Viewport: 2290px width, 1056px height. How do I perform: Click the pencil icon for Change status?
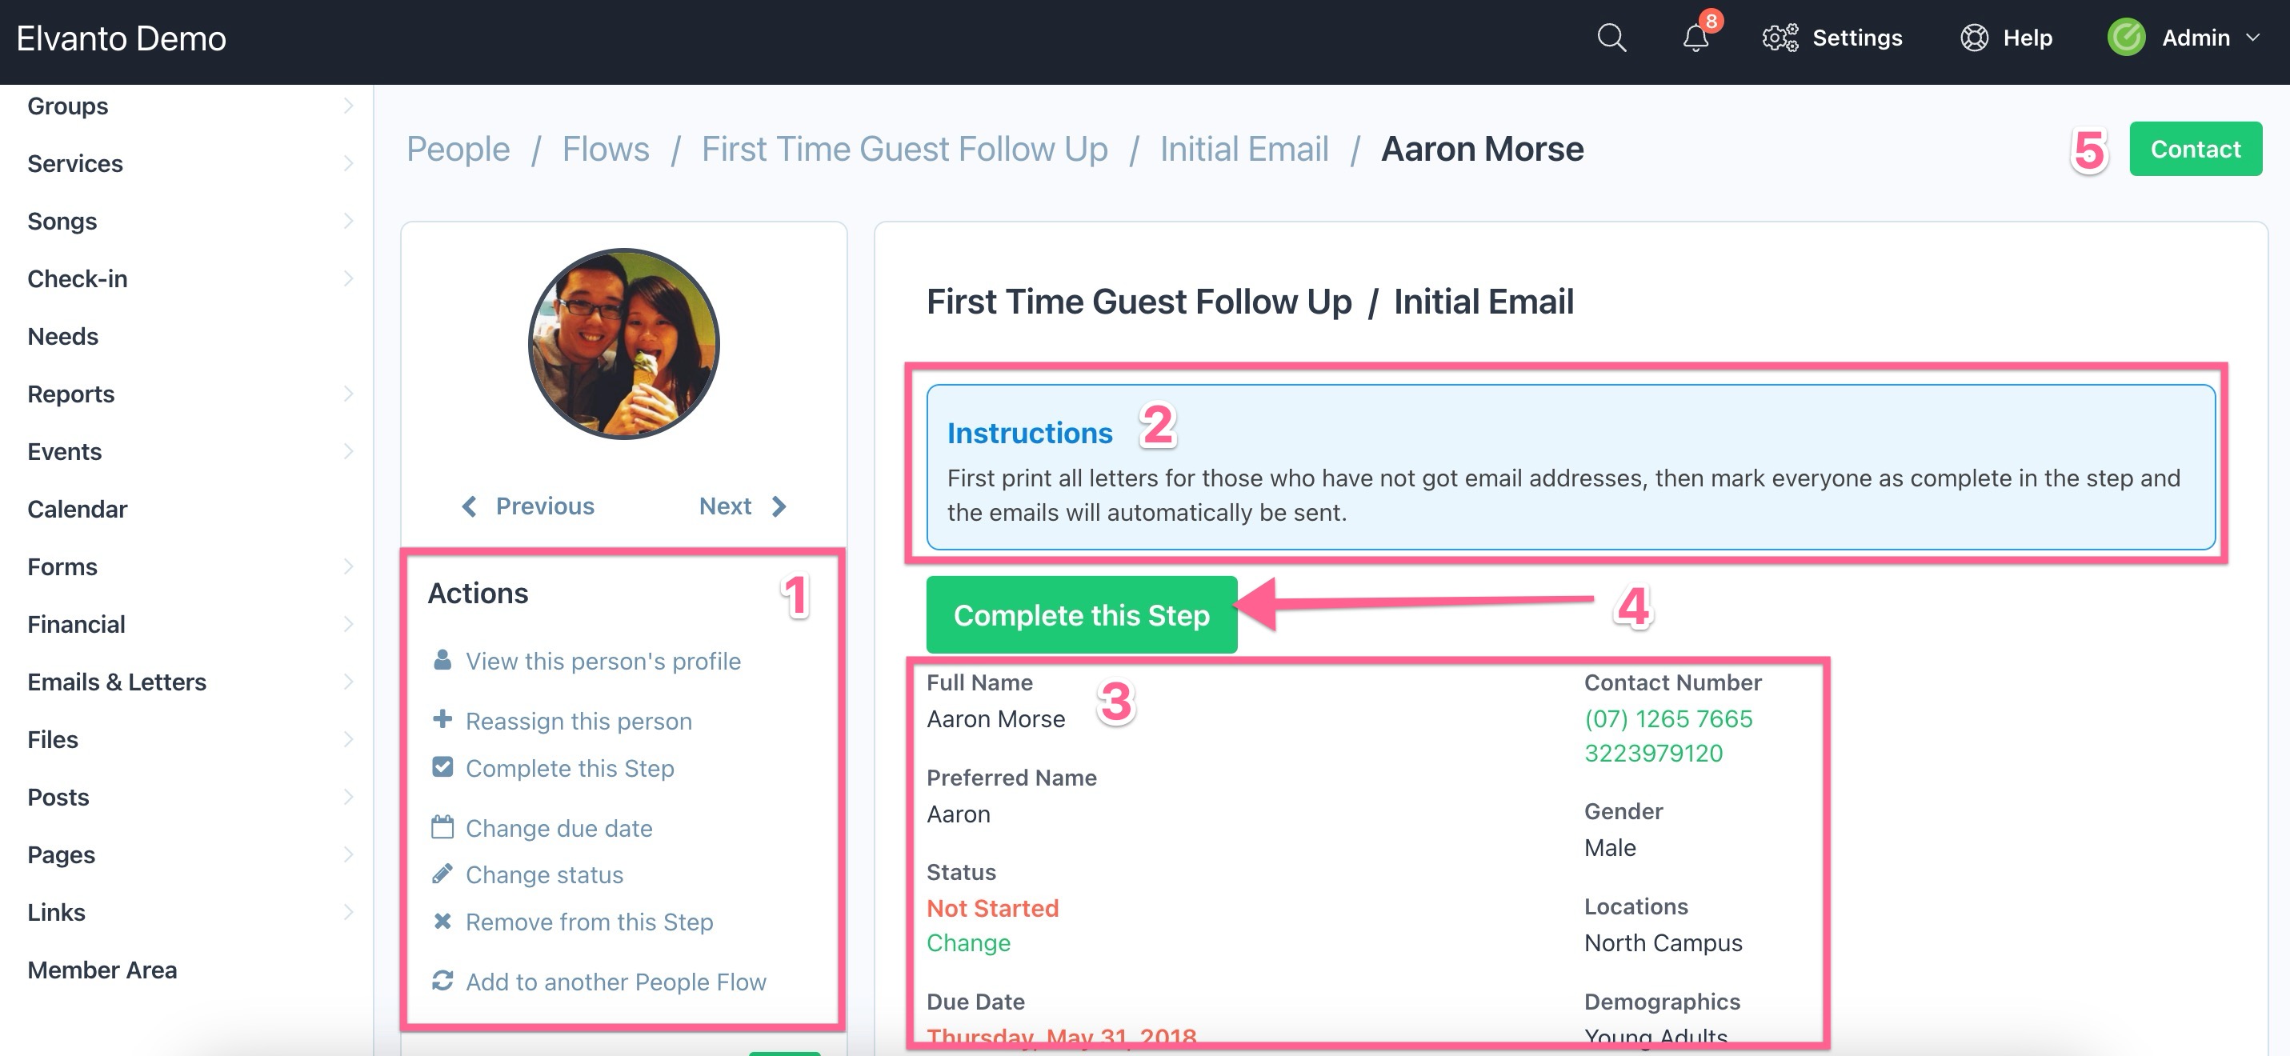click(442, 874)
